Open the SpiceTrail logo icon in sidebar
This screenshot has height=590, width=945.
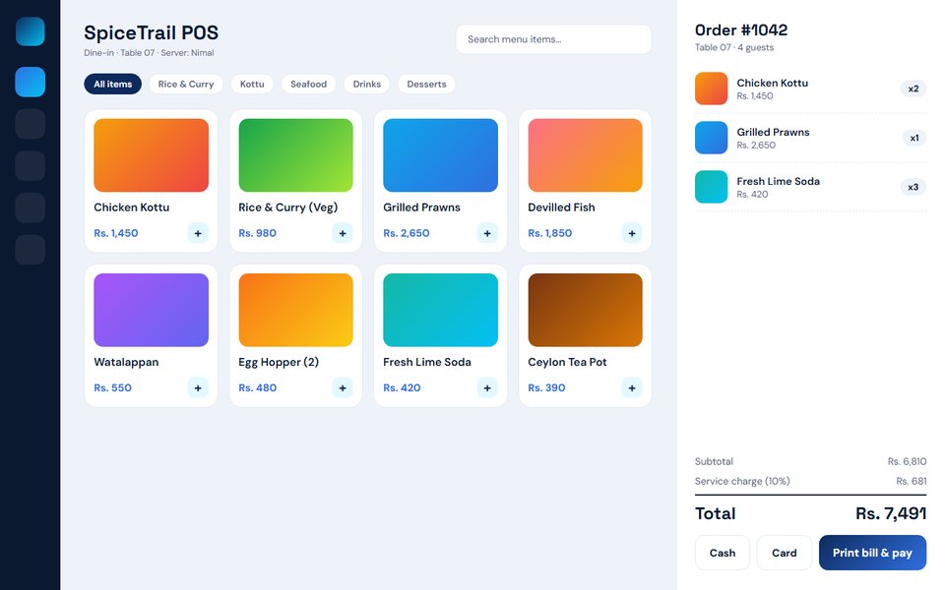(31, 31)
